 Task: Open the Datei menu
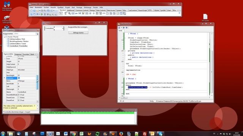[x=32, y=8]
